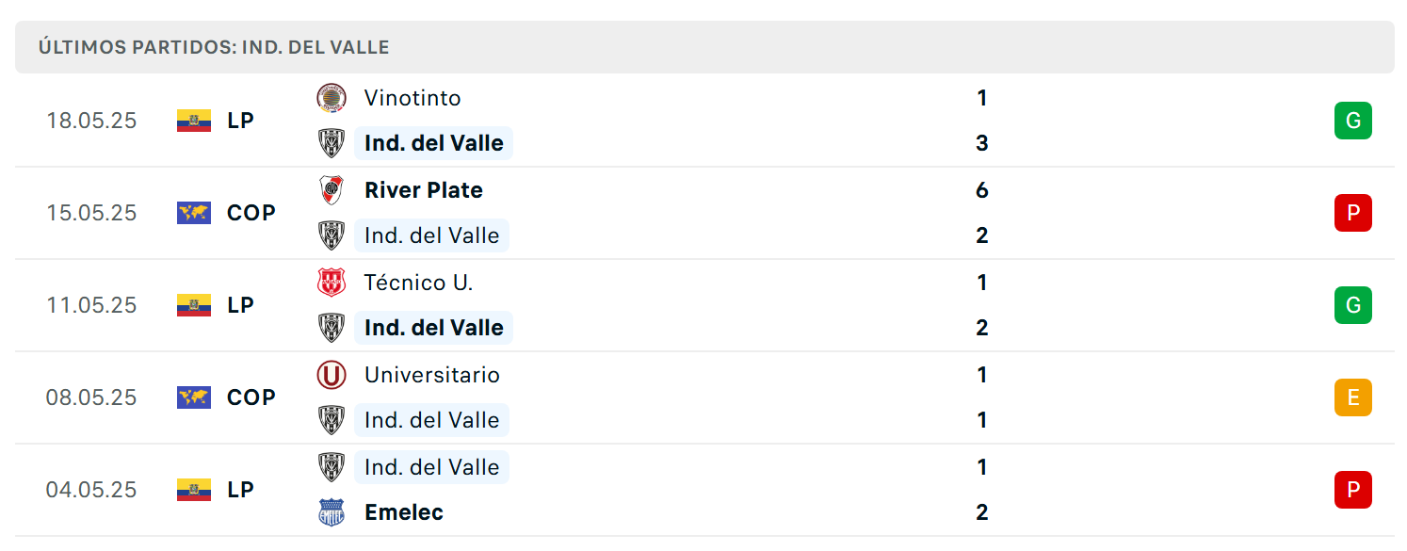
Task: Click the LP league label on 11.05.25
Action: tap(241, 305)
